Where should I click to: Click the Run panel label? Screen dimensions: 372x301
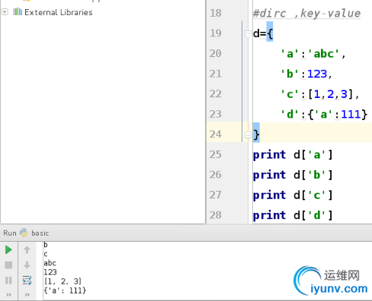[x=10, y=233]
